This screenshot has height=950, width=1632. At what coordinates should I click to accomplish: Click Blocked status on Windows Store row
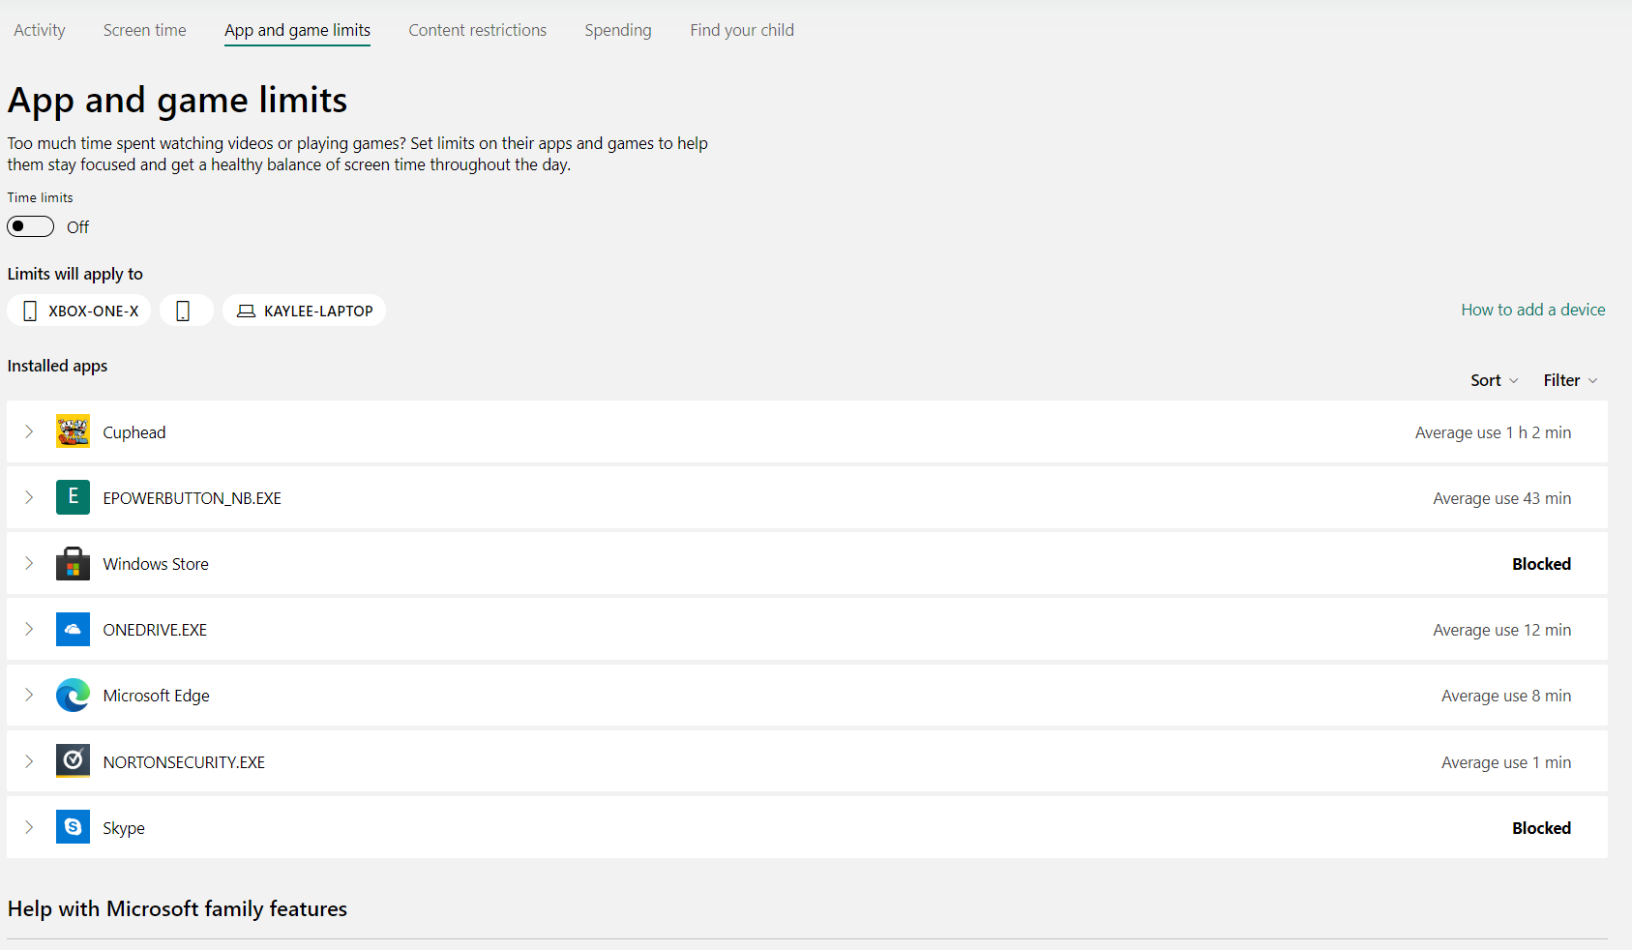(x=1541, y=564)
